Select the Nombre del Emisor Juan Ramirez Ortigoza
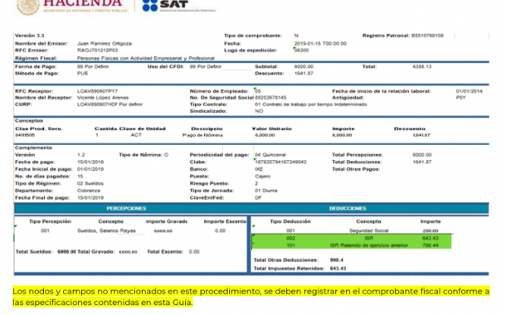Screen dimensions: 506x315 coord(105,44)
